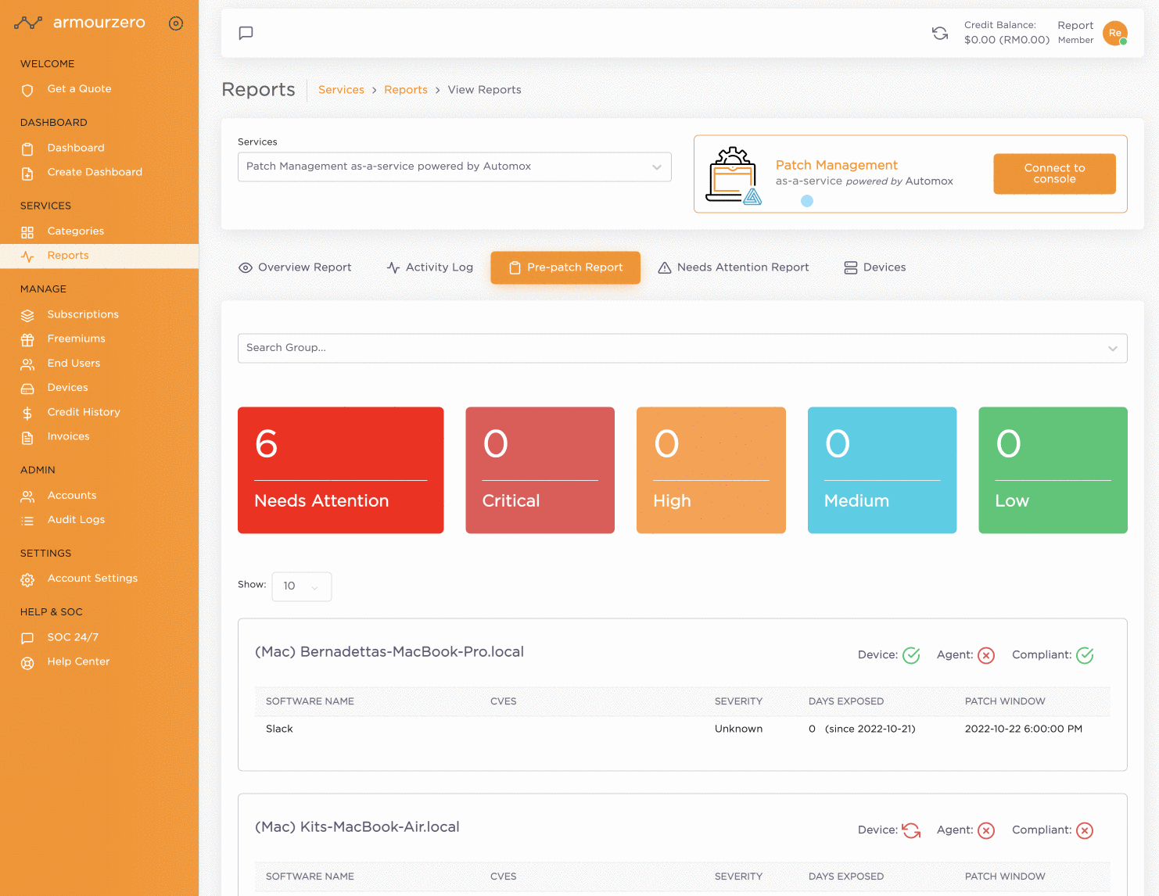Click the chat message icon in top bar
The width and height of the screenshot is (1159, 896).
point(246,33)
